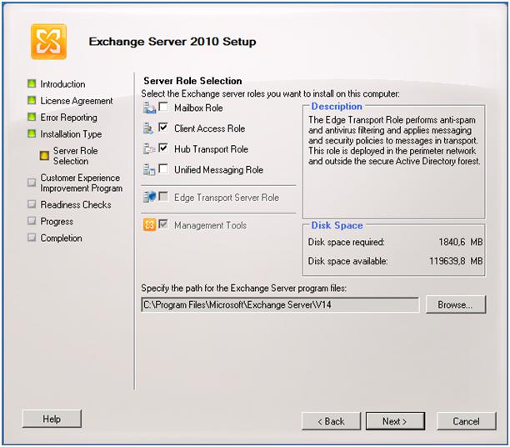This screenshot has width=510, height=447.
Task: Click the Server Role Selection step label
Action: coord(75,156)
